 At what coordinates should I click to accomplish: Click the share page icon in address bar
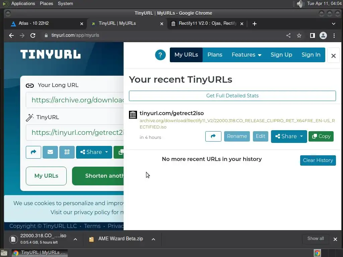(288, 35)
